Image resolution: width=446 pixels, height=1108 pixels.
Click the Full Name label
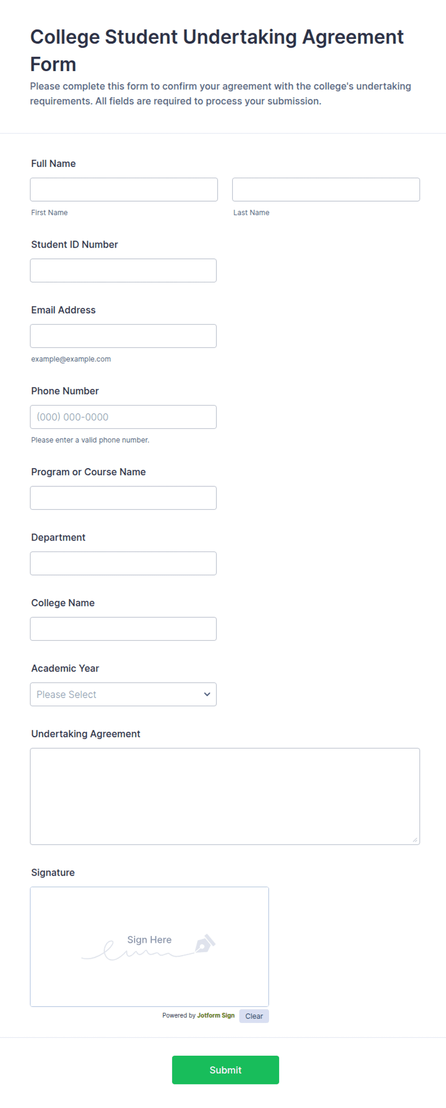point(53,164)
